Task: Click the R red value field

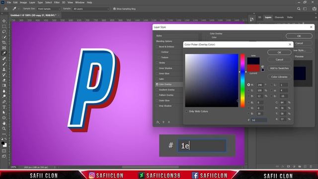Action: point(260,102)
